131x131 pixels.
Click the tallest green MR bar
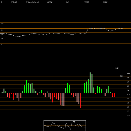(x=90, y=83)
